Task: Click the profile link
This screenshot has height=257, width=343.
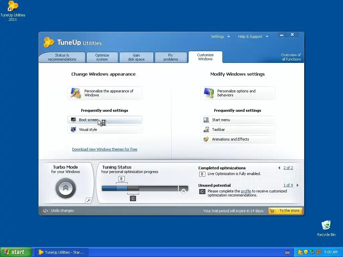Action: click(x=246, y=191)
